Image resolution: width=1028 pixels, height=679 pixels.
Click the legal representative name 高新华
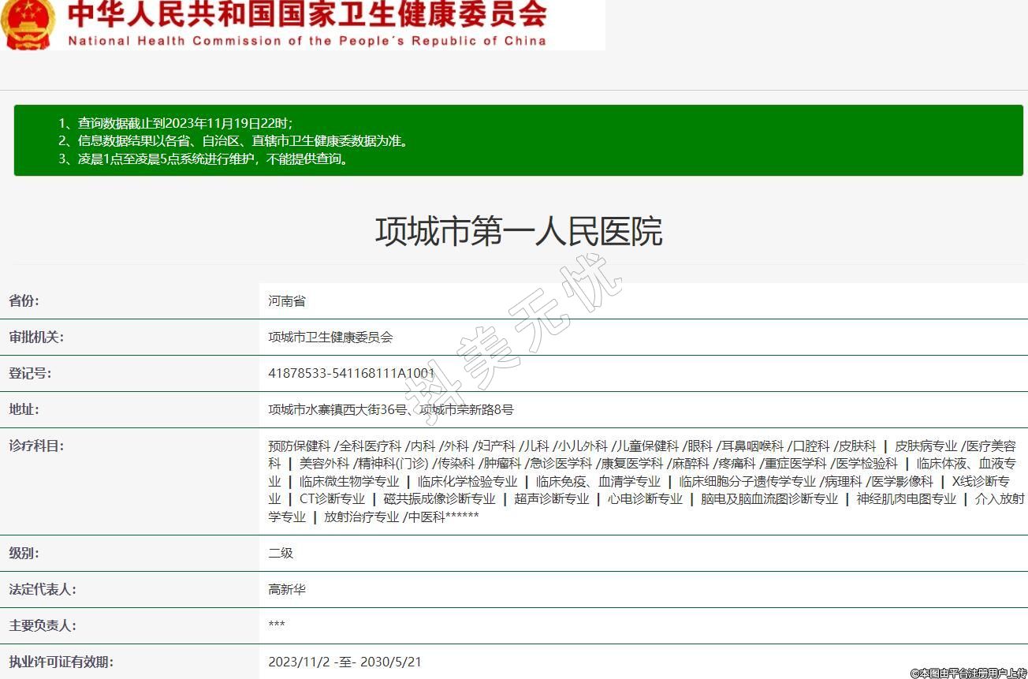(x=287, y=589)
